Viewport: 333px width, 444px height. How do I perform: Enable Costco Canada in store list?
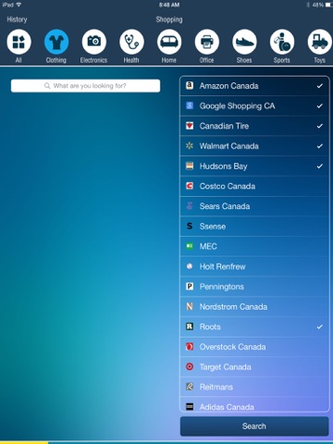tap(254, 186)
